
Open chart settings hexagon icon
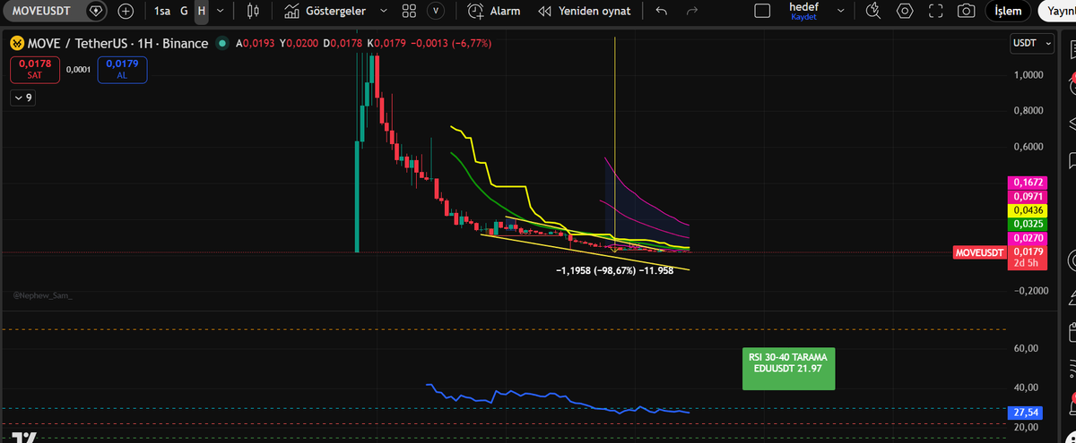click(905, 12)
